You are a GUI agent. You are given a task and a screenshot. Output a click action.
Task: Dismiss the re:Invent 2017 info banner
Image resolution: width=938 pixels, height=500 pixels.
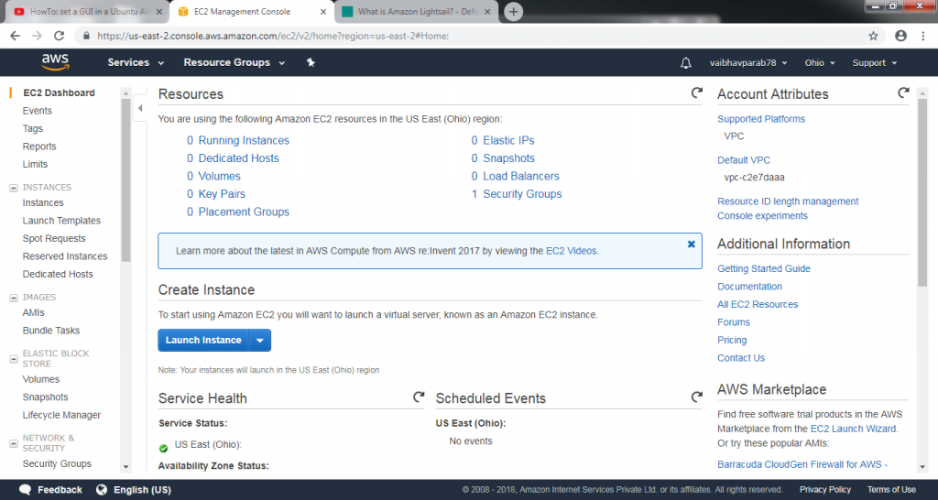point(691,245)
